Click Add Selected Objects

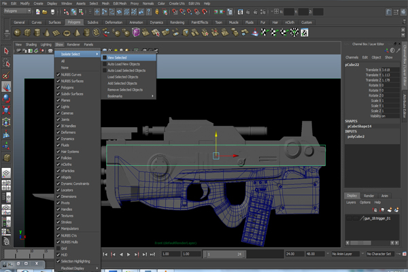tap(122, 83)
